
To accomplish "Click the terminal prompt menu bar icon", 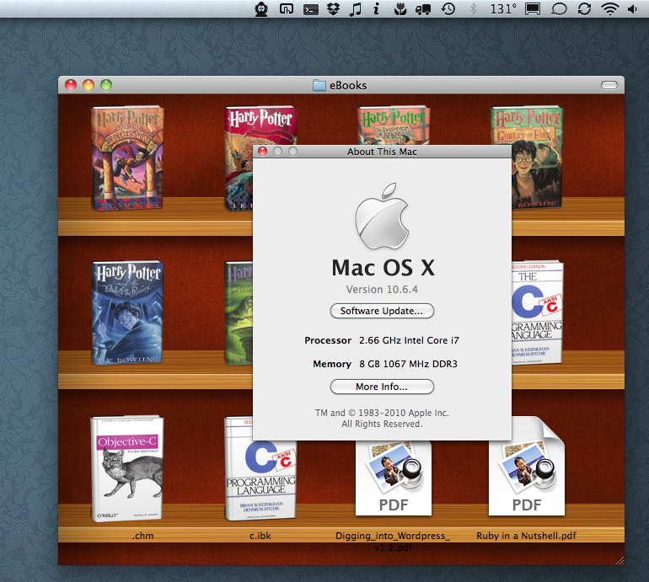I will (311, 9).
